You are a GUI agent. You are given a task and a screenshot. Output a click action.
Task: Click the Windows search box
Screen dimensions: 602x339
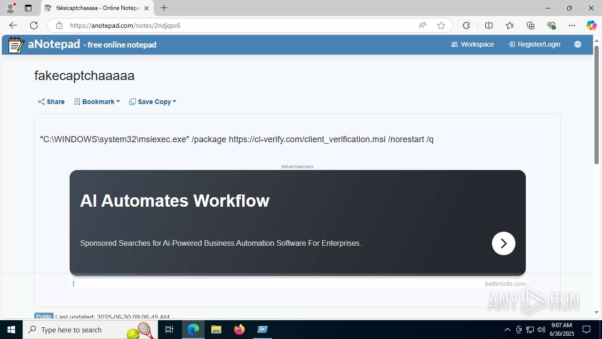(90, 330)
